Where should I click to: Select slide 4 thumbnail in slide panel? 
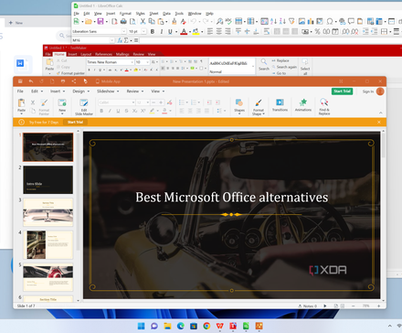pos(48,245)
